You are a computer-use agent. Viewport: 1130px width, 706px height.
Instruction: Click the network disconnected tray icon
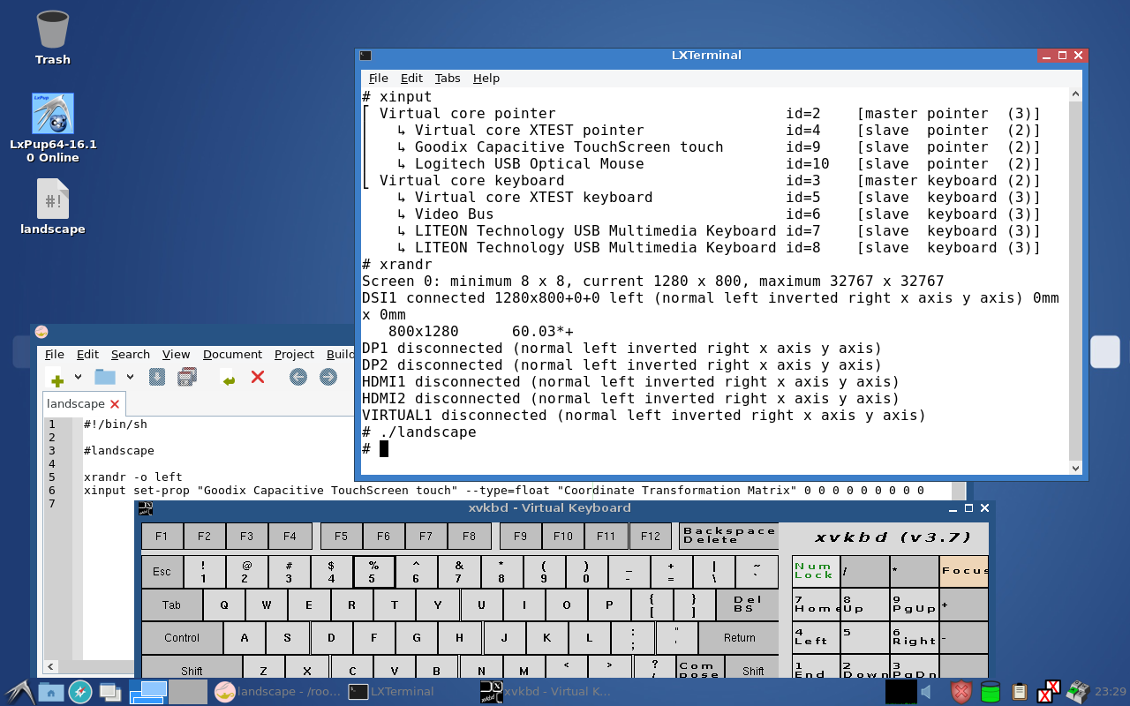click(1049, 692)
